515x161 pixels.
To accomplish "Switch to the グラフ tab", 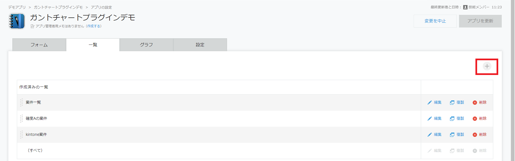I will coord(147,45).
